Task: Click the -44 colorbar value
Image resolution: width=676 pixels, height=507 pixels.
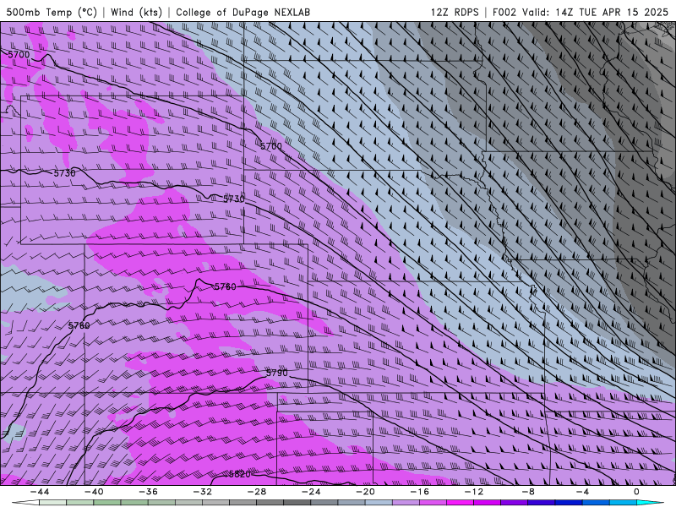Action: coord(40,492)
